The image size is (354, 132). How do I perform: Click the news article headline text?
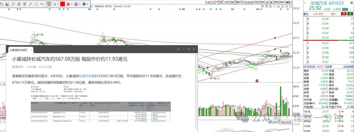point(70,59)
